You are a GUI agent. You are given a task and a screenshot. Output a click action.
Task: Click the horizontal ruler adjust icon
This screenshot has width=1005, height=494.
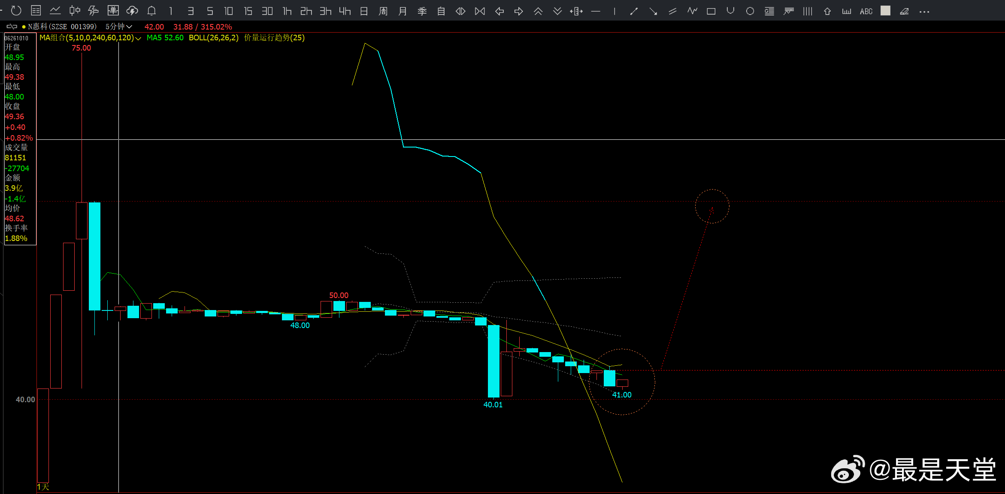pyautogui.click(x=576, y=11)
